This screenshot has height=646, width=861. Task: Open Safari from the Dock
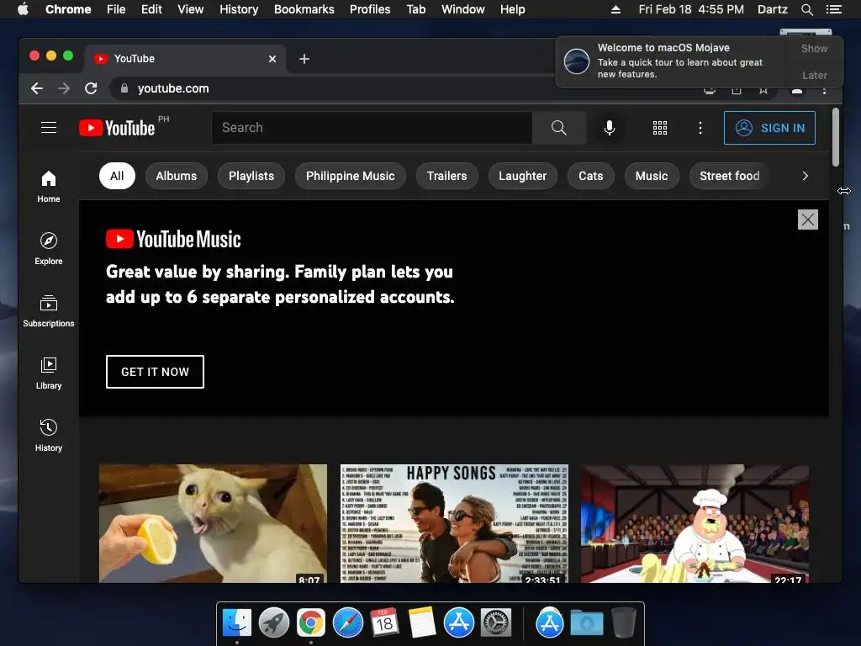tap(348, 622)
